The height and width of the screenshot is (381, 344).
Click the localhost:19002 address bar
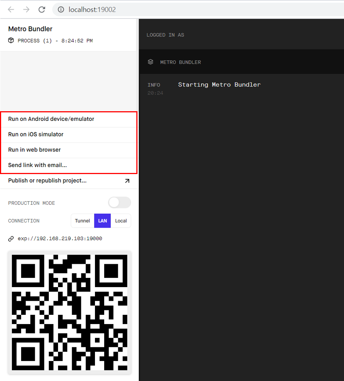point(198,10)
